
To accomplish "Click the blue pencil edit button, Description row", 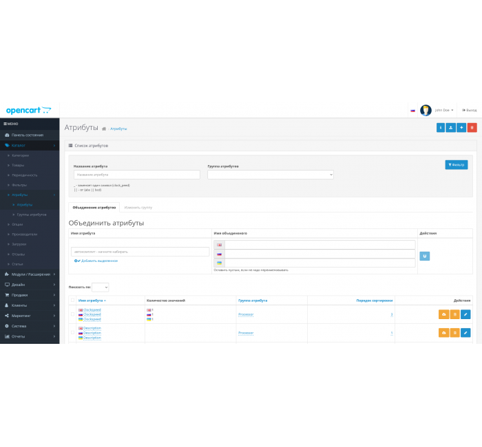I will (x=465, y=333).
